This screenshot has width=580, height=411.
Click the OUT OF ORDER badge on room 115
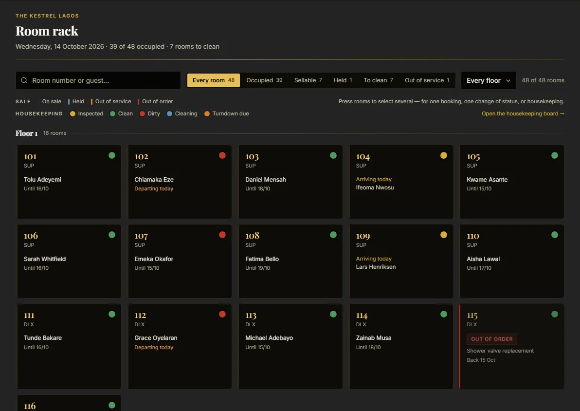pos(492,339)
